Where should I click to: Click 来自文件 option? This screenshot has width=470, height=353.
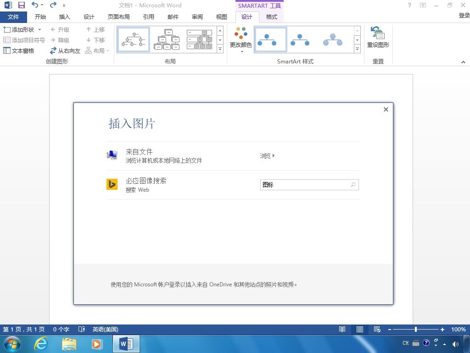click(x=139, y=152)
